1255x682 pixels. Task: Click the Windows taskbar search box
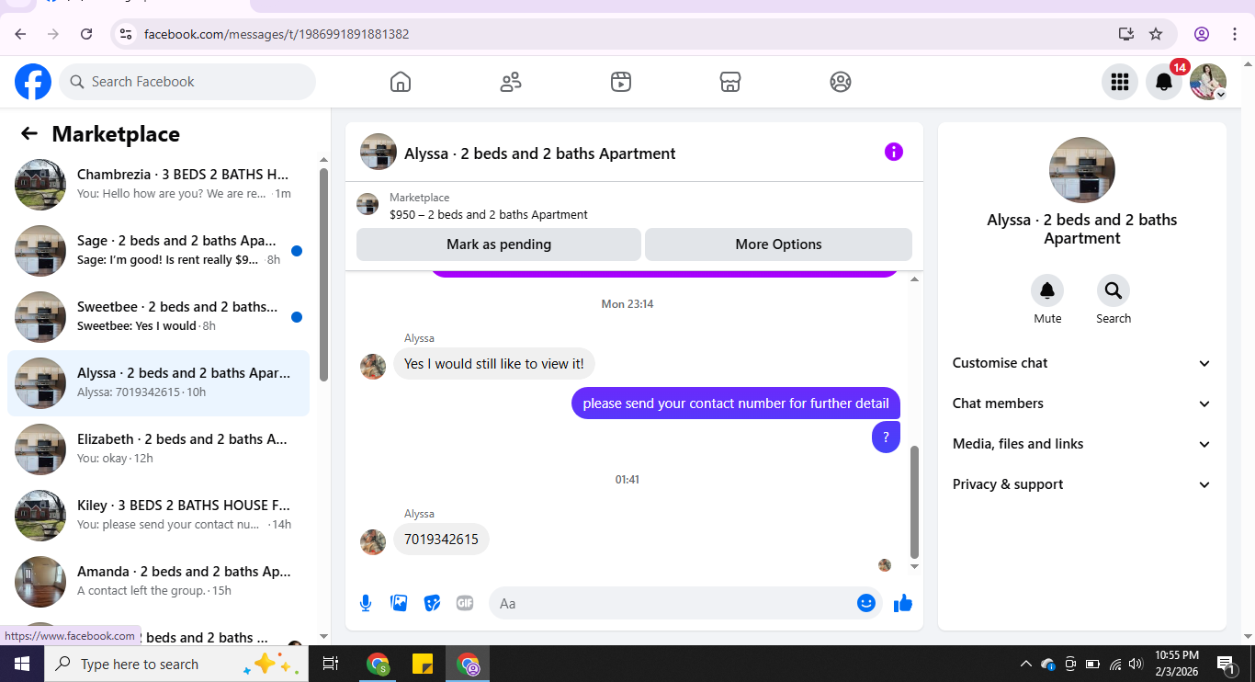click(x=175, y=664)
